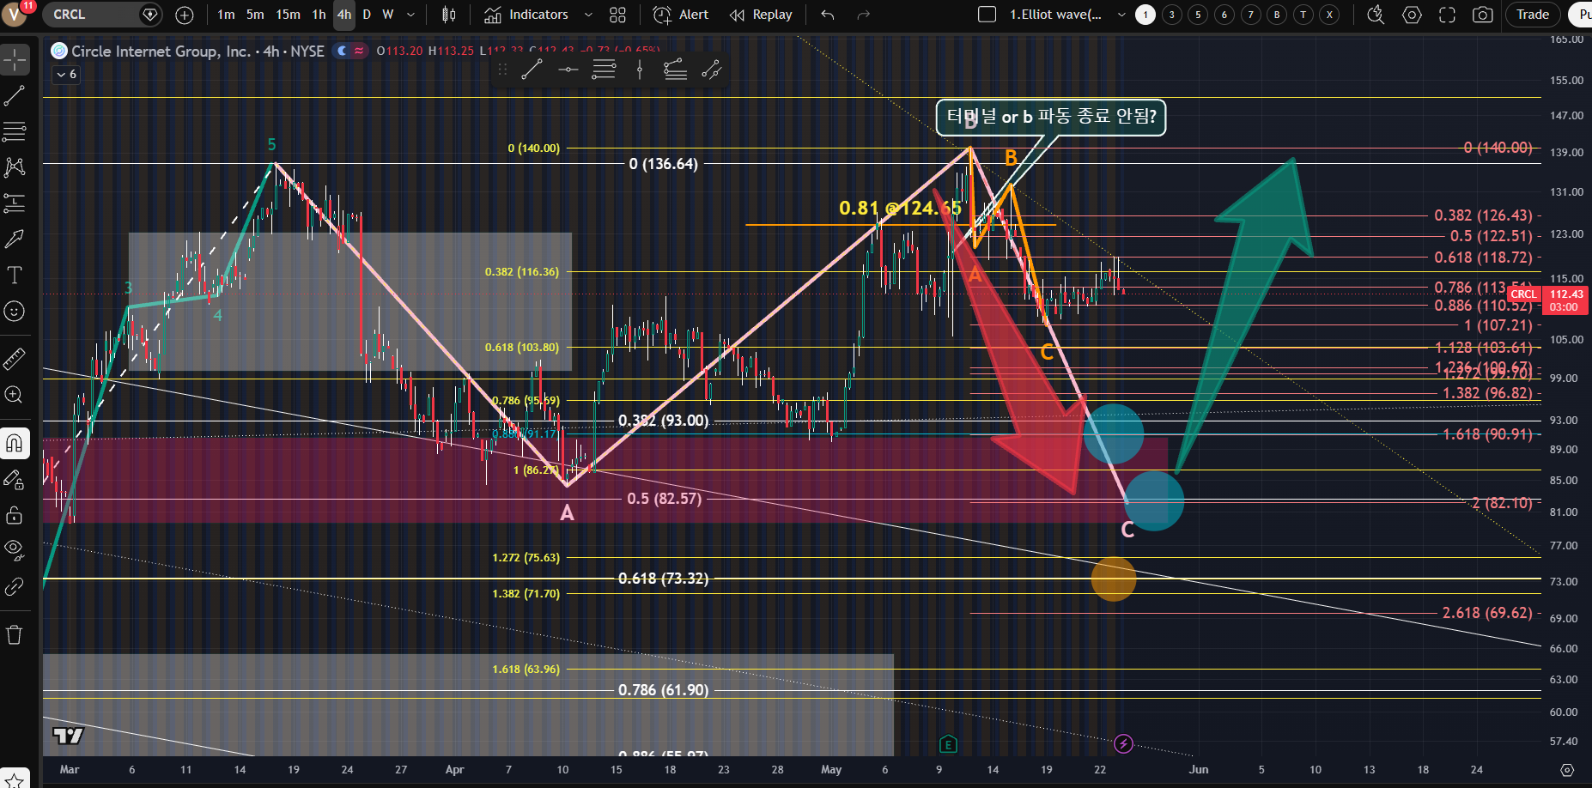The width and height of the screenshot is (1592, 788).
Task: Click the trash remove objects icon
Action: click(x=15, y=635)
